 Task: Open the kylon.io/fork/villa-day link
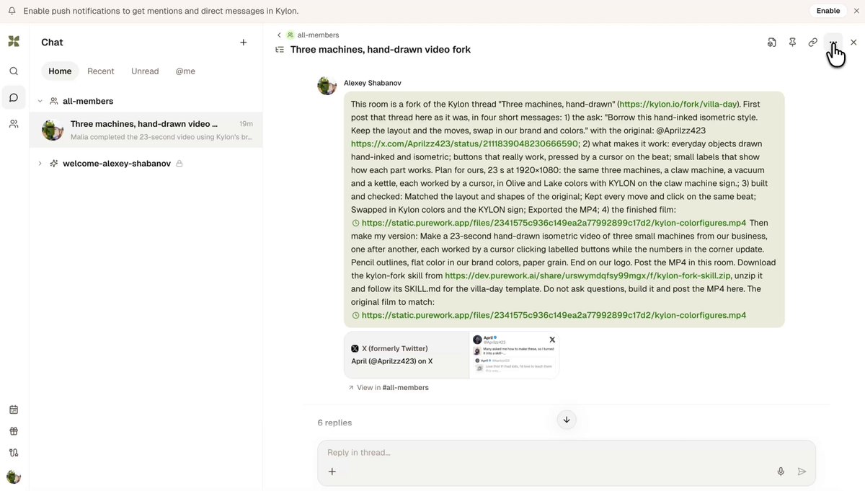point(678,105)
